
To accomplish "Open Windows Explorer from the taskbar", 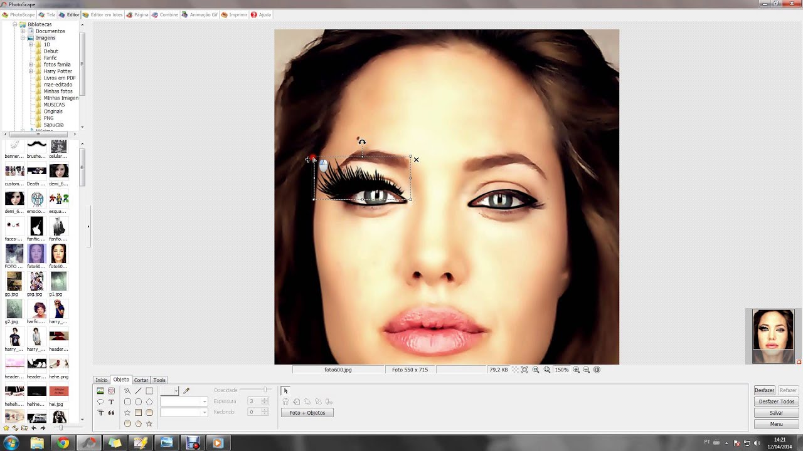I will tap(37, 443).
